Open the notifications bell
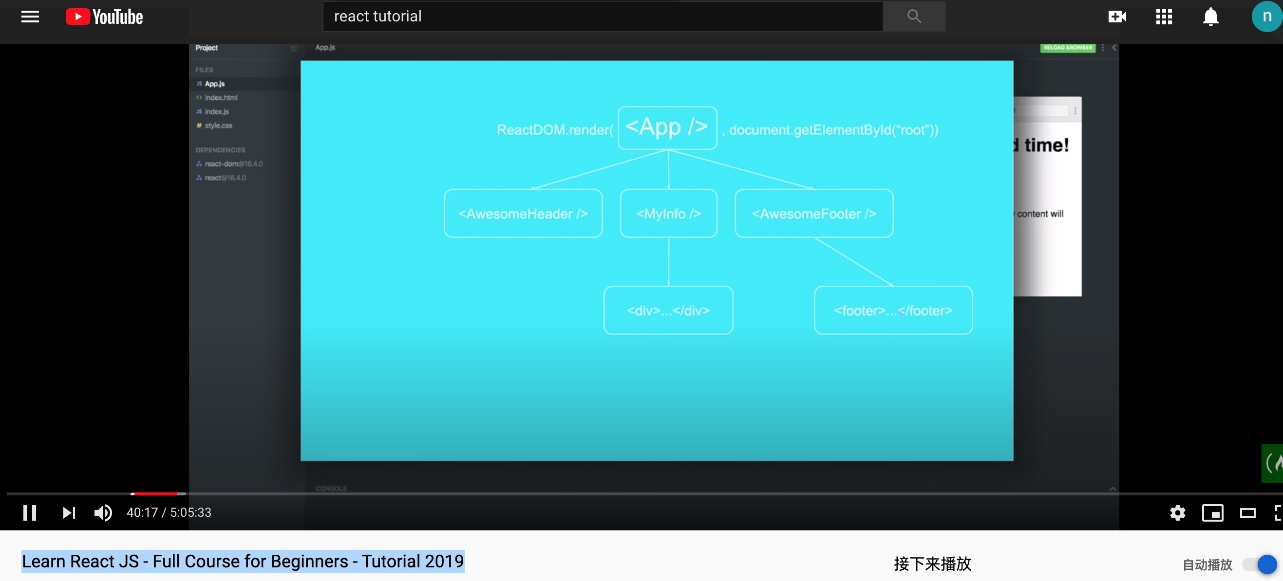1283x581 pixels. point(1211,17)
